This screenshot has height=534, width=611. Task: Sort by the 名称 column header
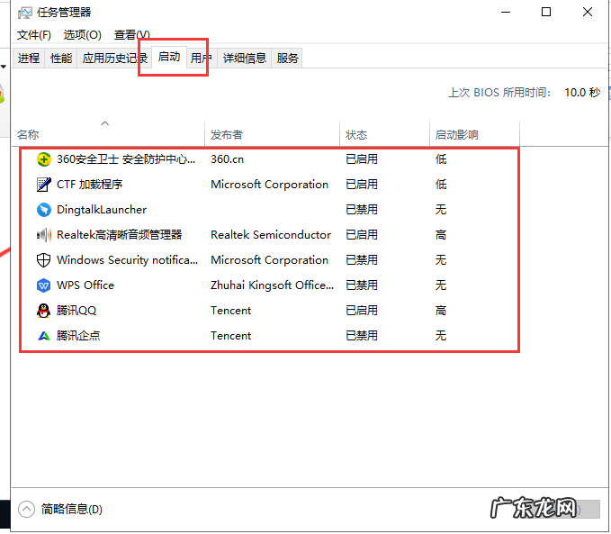click(x=108, y=135)
